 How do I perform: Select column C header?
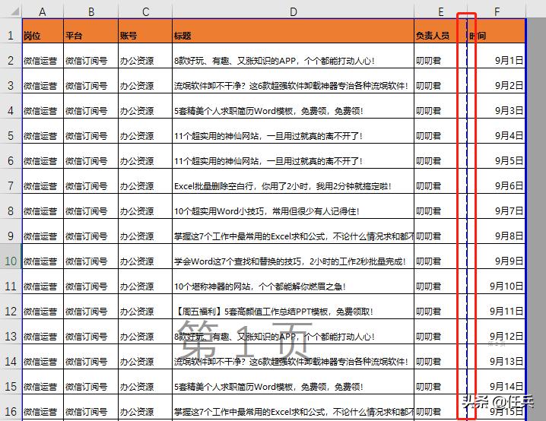(145, 12)
